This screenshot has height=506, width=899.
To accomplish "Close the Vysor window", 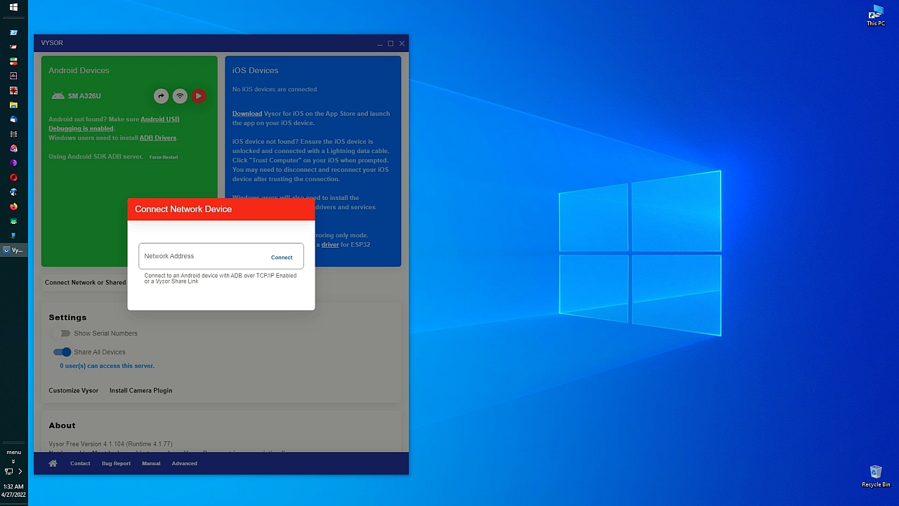I will pos(402,44).
